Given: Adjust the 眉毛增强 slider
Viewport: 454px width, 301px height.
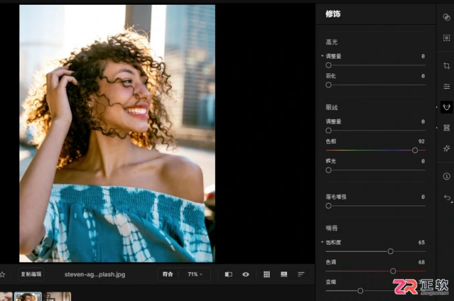Looking at the screenshot, I should (x=375, y=206).
